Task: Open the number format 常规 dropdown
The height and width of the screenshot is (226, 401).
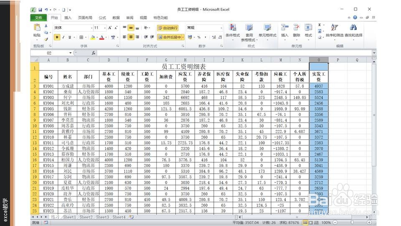Action: coord(221,28)
